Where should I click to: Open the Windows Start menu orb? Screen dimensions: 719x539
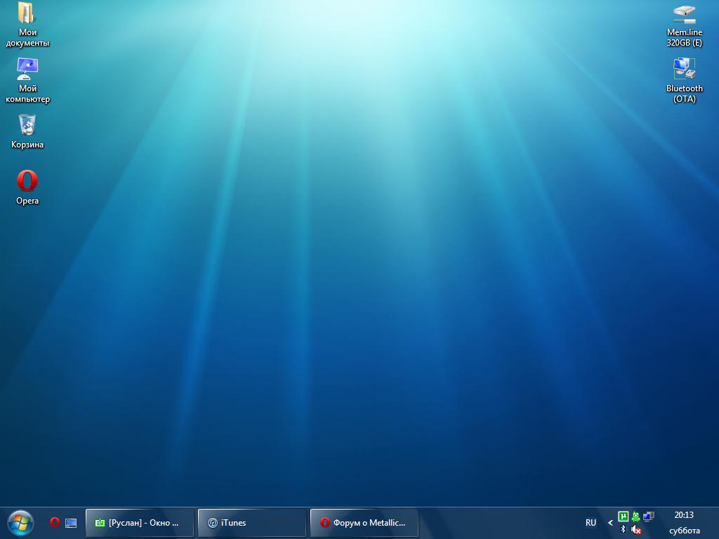20,523
